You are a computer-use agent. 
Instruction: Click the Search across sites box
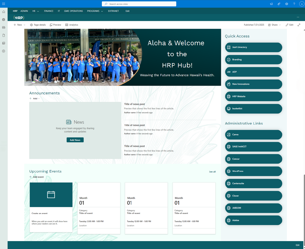tap(139, 4)
